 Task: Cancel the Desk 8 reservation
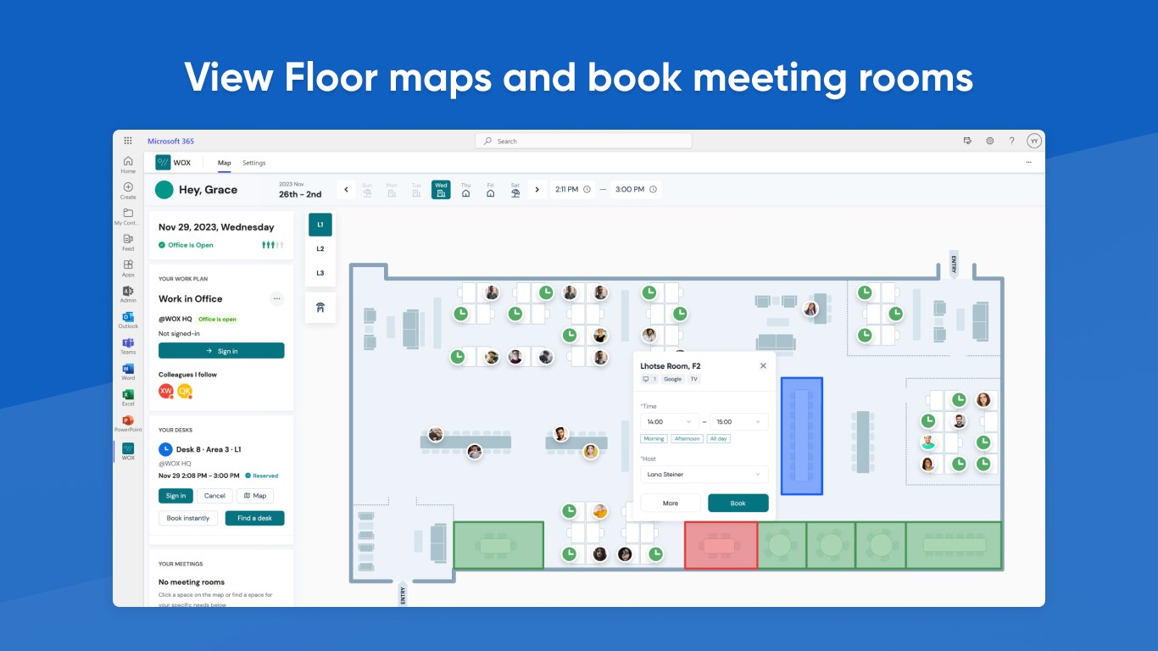pos(214,496)
